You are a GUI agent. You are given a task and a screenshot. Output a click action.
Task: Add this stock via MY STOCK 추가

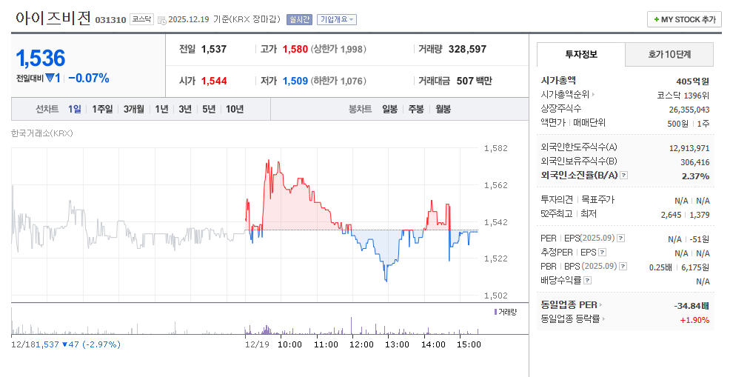(x=684, y=19)
